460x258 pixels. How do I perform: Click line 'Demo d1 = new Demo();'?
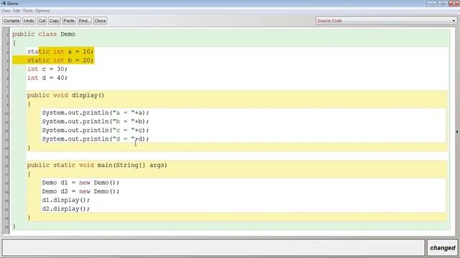(80, 183)
